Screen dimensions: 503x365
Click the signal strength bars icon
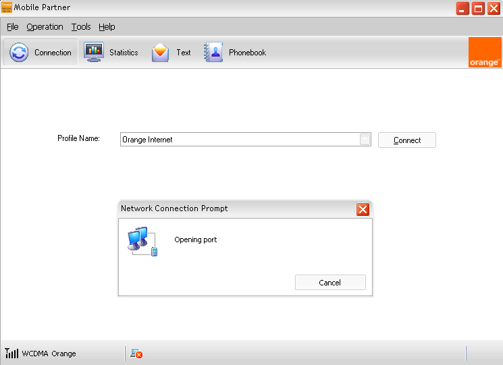[x=11, y=353]
